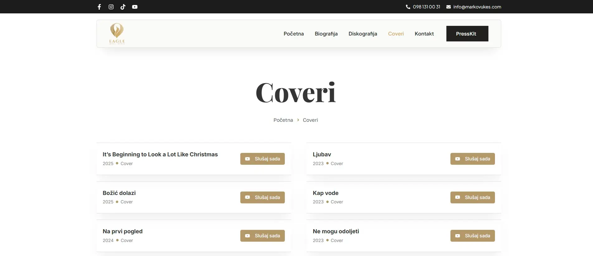Click the Početna breadcrumb link
593x256 pixels.
pyautogui.click(x=283, y=120)
